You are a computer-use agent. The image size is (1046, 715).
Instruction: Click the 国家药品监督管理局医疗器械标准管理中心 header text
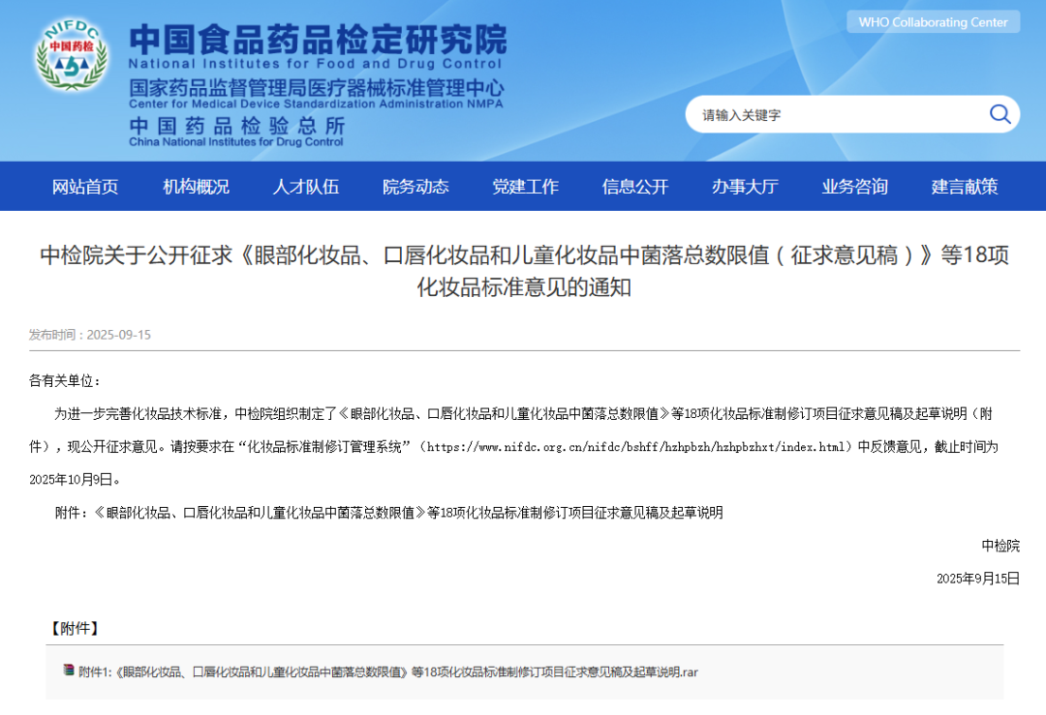pyautogui.click(x=317, y=88)
